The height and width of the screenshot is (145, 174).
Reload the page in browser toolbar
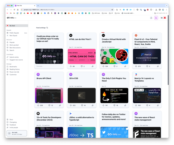click(x=14, y=10)
